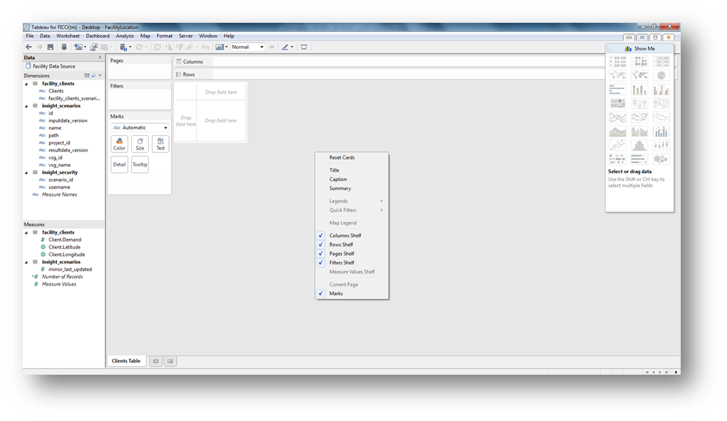727x421 pixels.
Task: Click the Size card in Marks
Action: [x=140, y=144]
